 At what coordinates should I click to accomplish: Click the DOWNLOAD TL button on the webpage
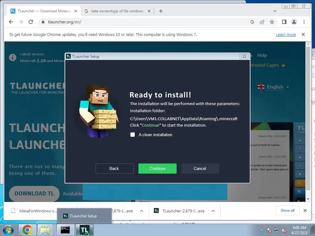[34, 194]
